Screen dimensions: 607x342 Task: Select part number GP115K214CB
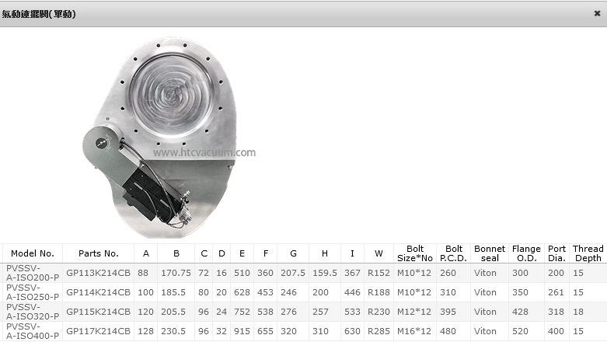point(98,312)
